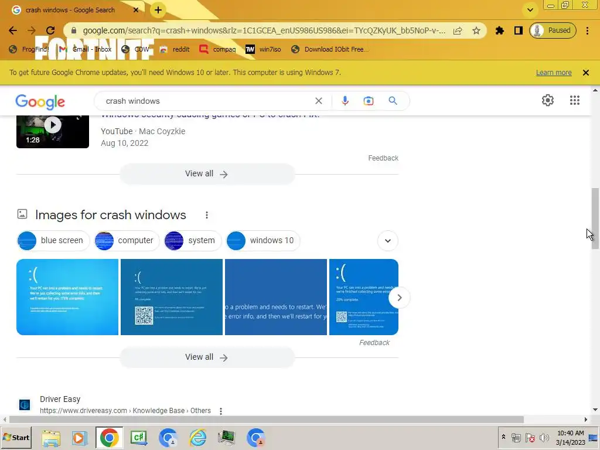Open the win7iso bookmark
The image size is (600, 450).
pyautogui.click(x=263, y=49)
